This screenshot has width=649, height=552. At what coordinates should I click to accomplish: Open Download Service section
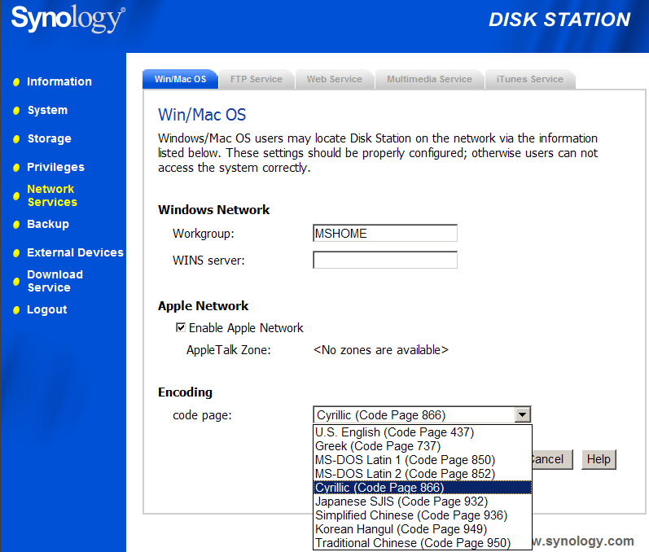[55, 281]
